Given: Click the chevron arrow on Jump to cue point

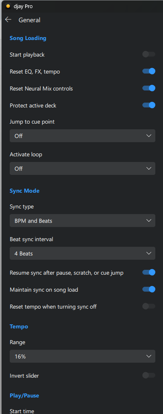Looking at the screenshot, I should (x=149, y=136).
